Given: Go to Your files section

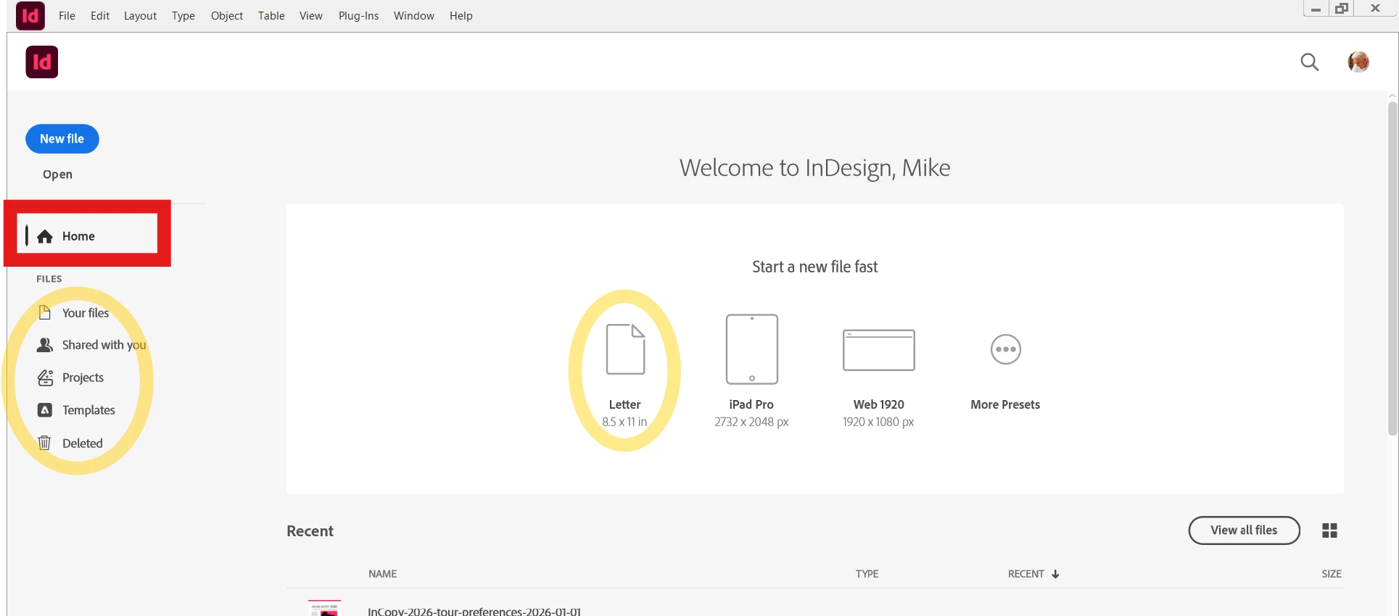Looking at the screenshot, I should [86, 313].
